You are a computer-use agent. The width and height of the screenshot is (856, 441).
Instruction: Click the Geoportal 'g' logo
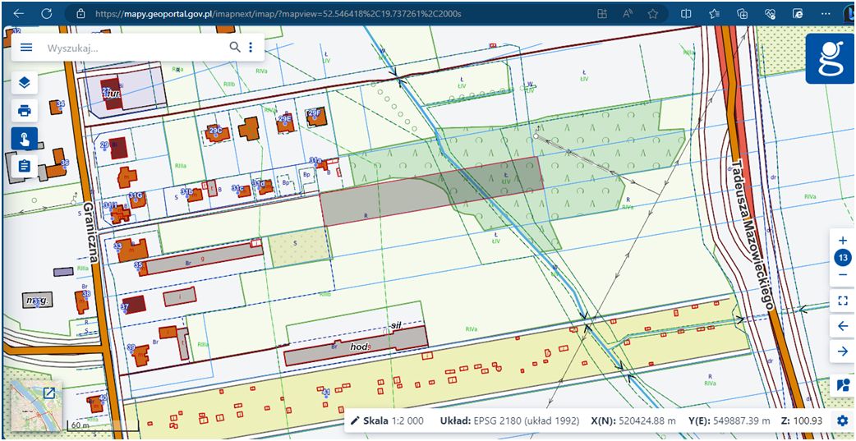(829, 58)
